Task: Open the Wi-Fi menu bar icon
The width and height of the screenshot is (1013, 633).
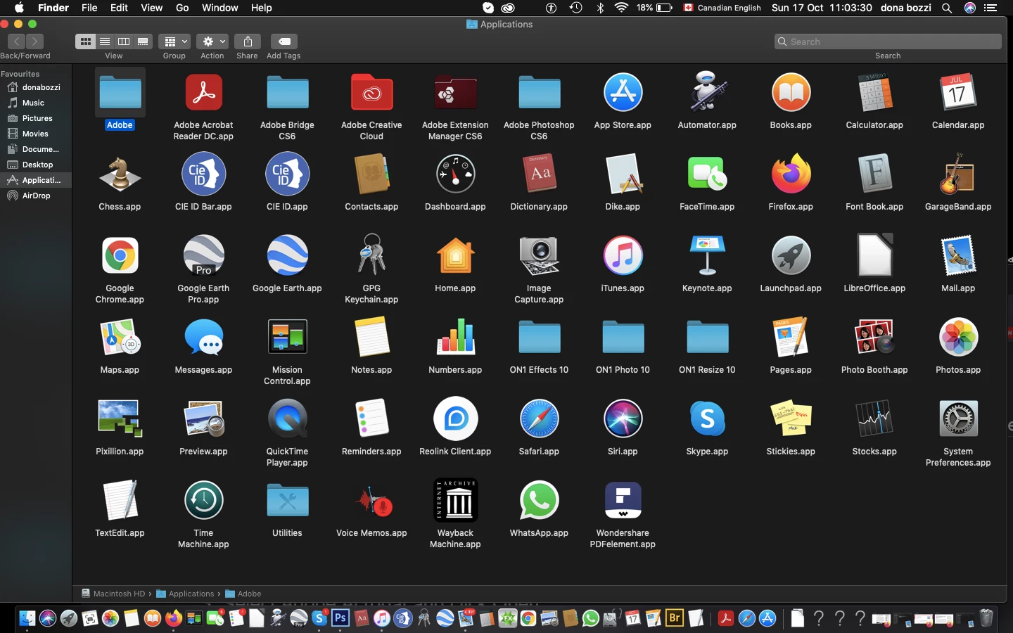Action: point(621,8)
